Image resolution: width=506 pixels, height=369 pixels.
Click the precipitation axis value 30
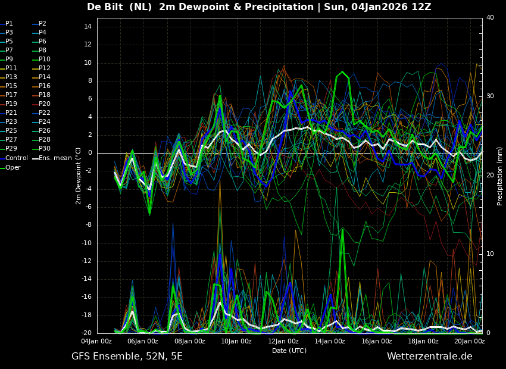[490, 96]
